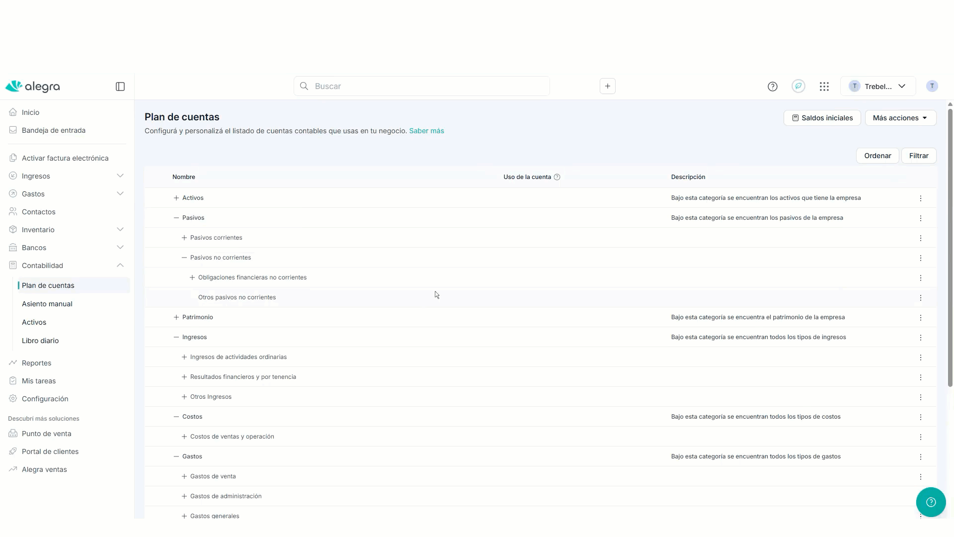Open Configuración in sidebar
This screenshot has width=954, height=537.
click(45, 399)
